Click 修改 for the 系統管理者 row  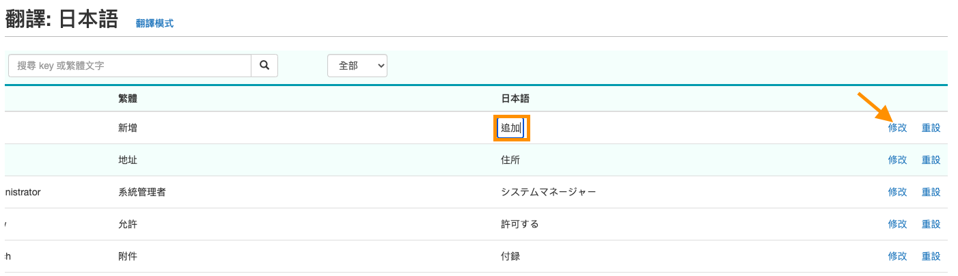point(897,192)
